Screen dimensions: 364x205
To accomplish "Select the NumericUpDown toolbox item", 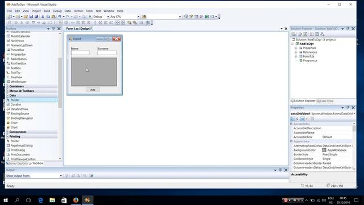I will coord(22,46).
